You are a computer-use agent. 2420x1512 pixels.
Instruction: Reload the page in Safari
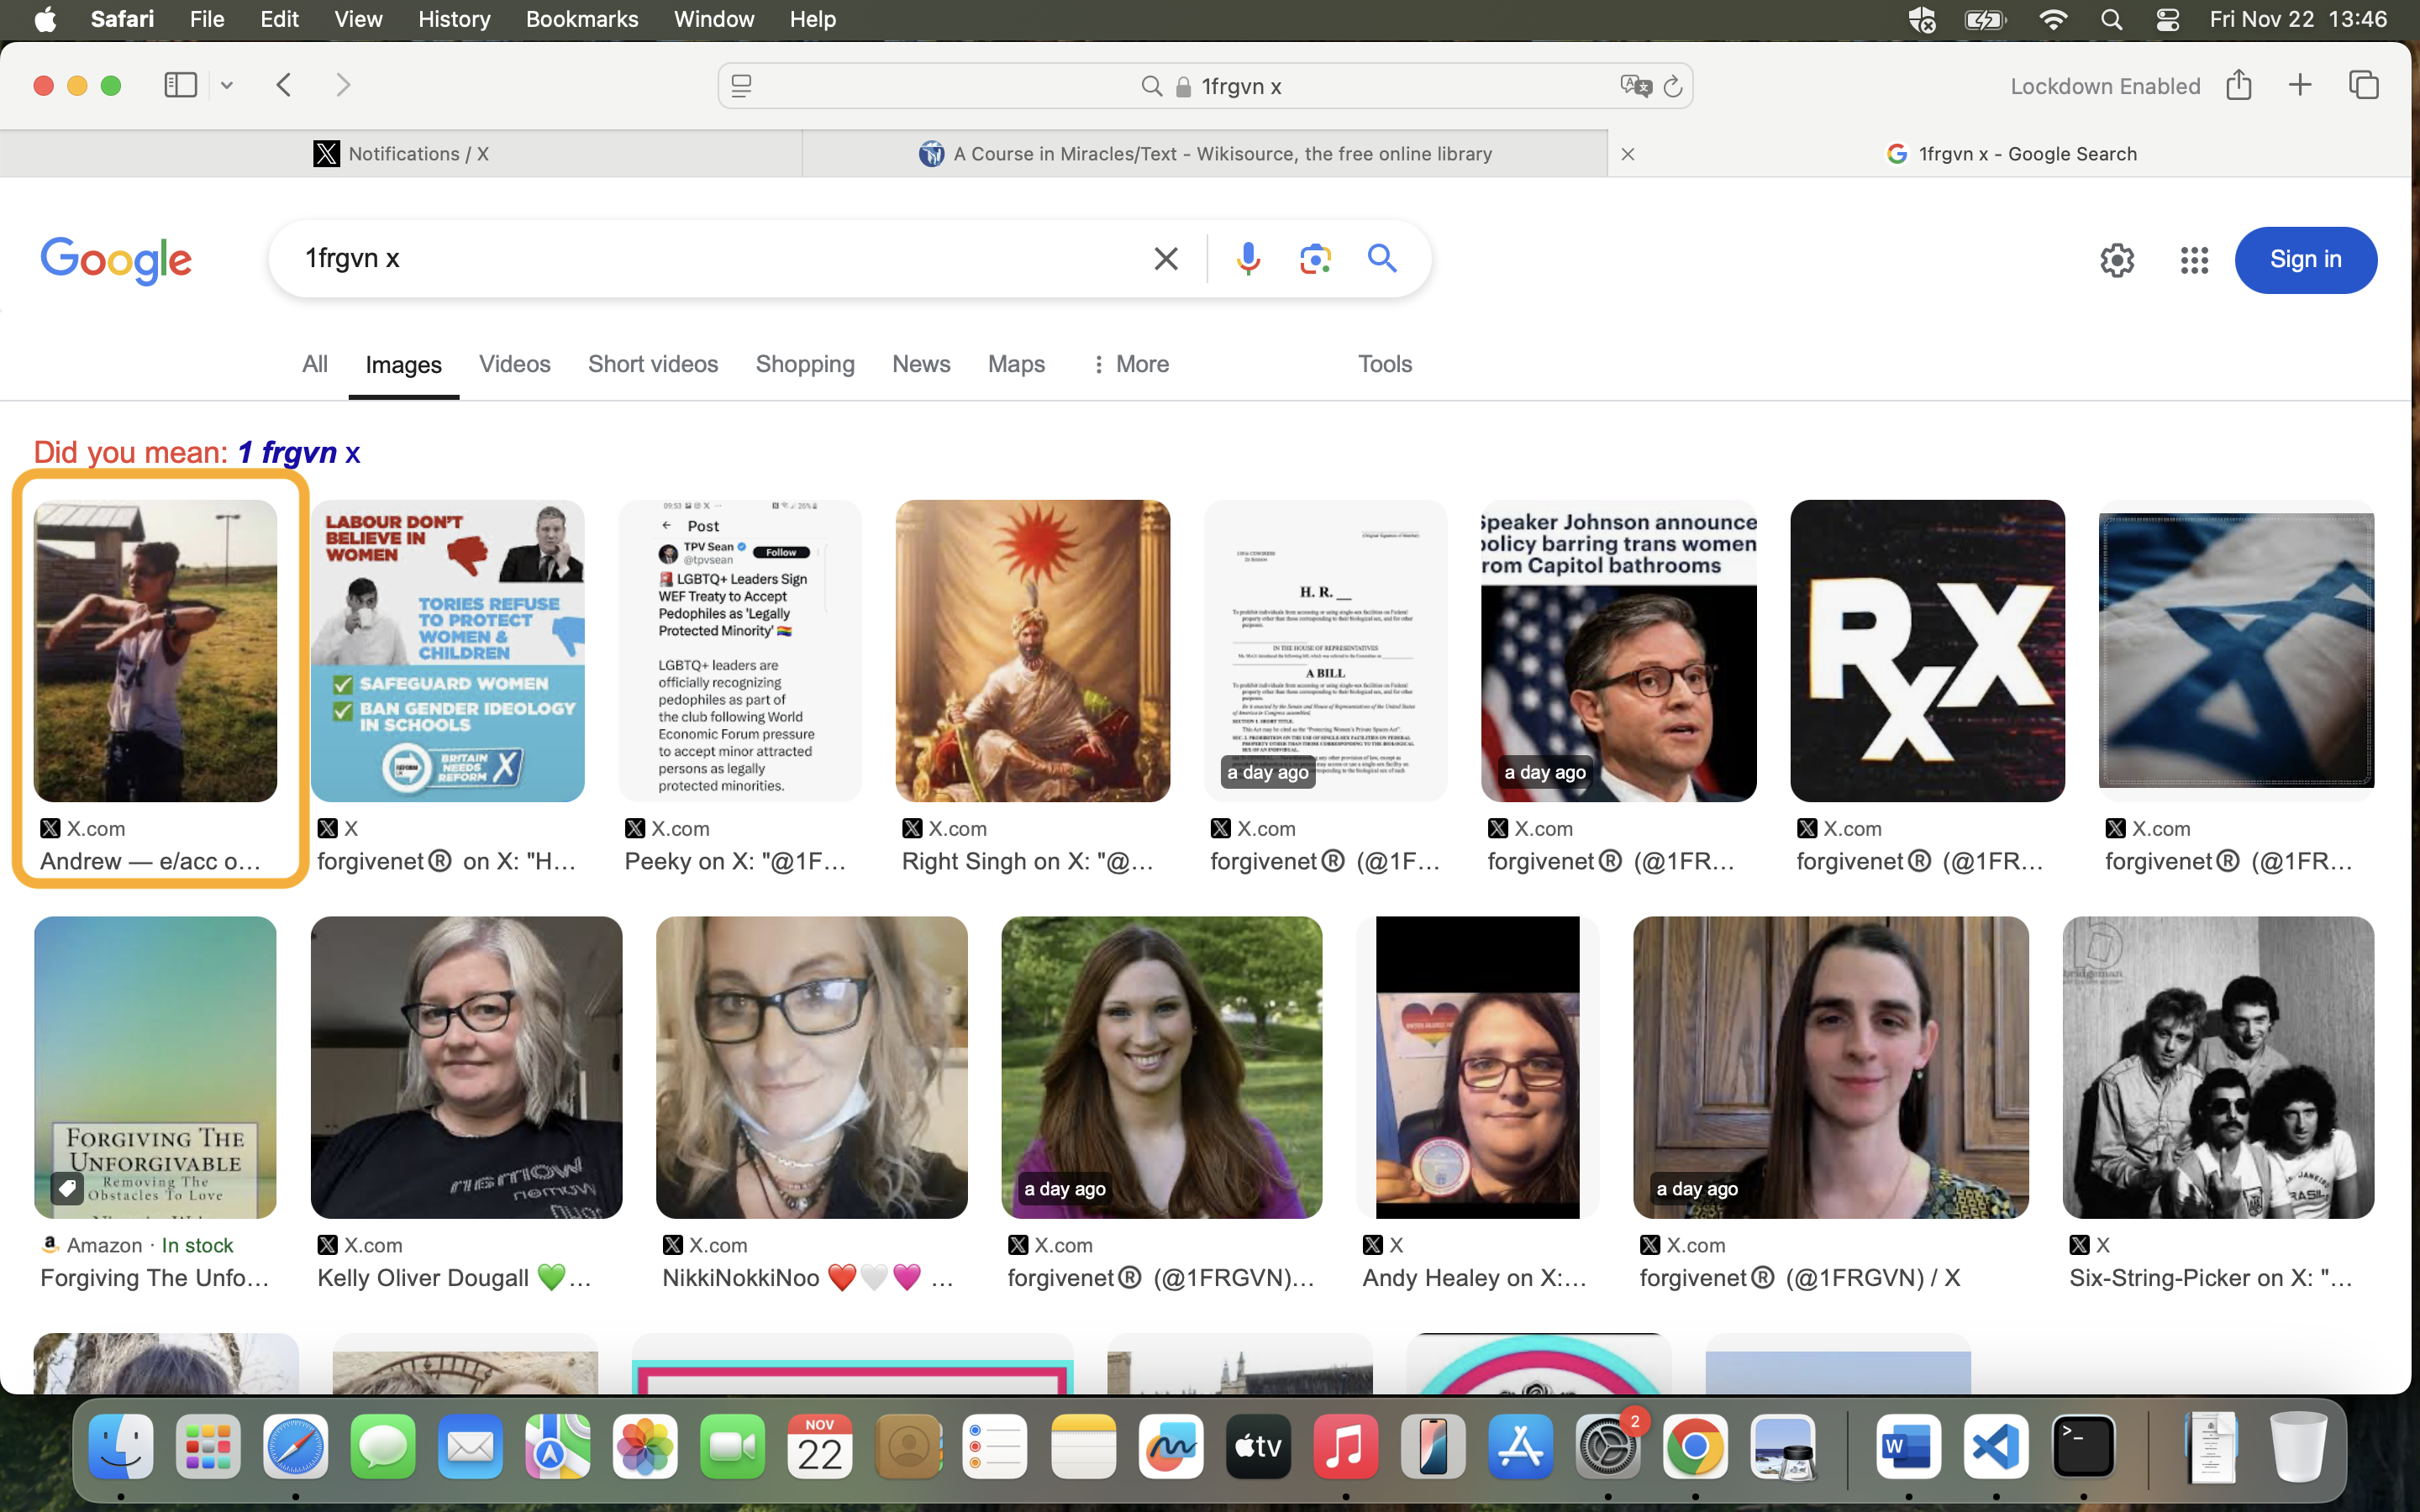click(x=1673, y=87)
